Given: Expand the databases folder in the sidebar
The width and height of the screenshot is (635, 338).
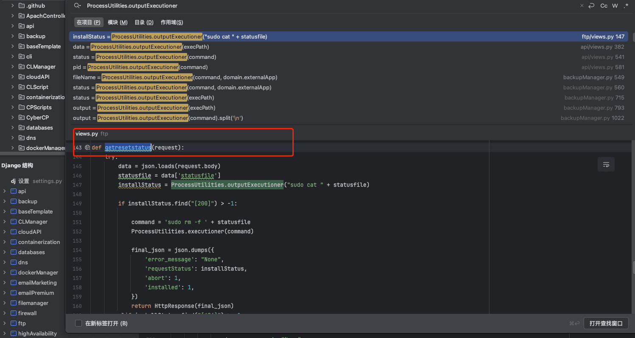Looking at the screenshot, I should point(12,127).
